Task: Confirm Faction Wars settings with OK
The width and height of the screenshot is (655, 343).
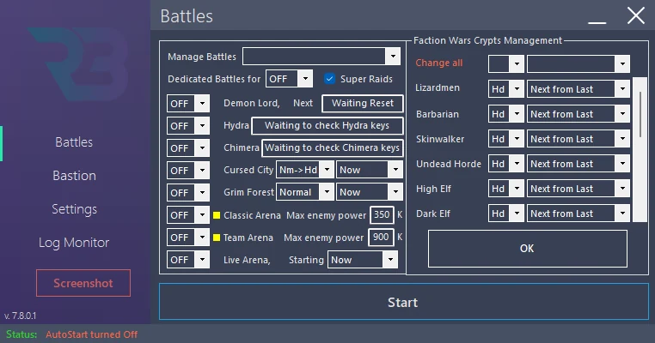Action: 527,249
